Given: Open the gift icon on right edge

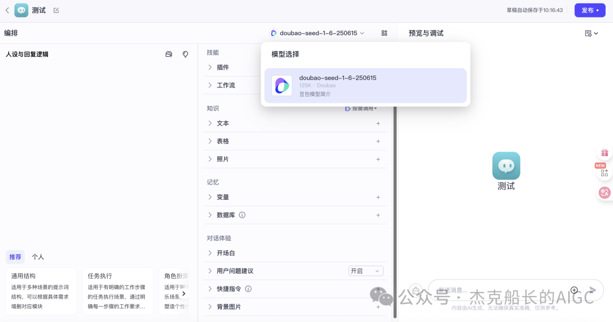Looking at the screenshot, I should (x=604, y=153).
